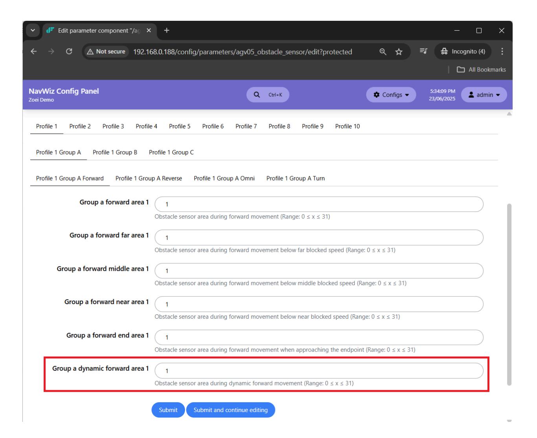Click the Group a forward end area 1 field
Image resolution: width=537 pixels, height=438 pixels.
tap(319, 338)
